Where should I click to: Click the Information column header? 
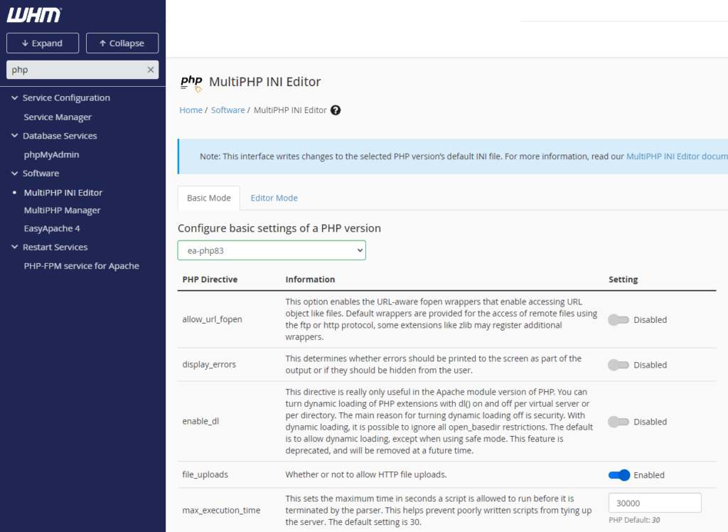coord(310,280)
